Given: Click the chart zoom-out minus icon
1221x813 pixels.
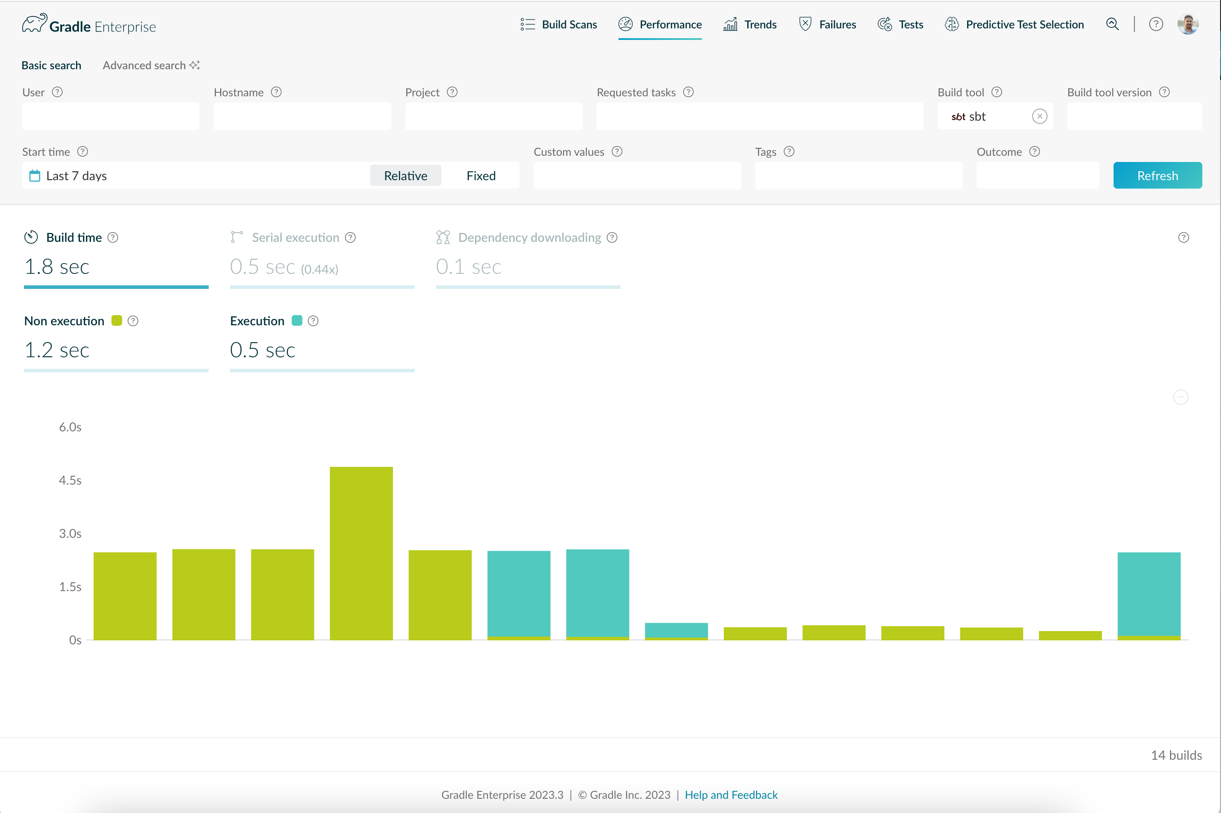Looking at the screenshot, I should [x=1180, y=397].
